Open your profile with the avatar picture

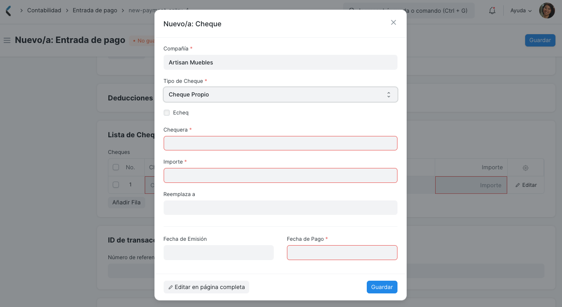point(547,10)
